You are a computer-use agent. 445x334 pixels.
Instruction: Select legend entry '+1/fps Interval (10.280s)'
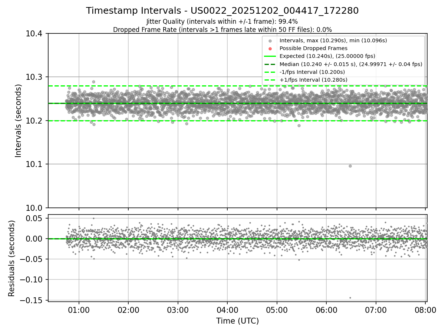pos(313,80)
